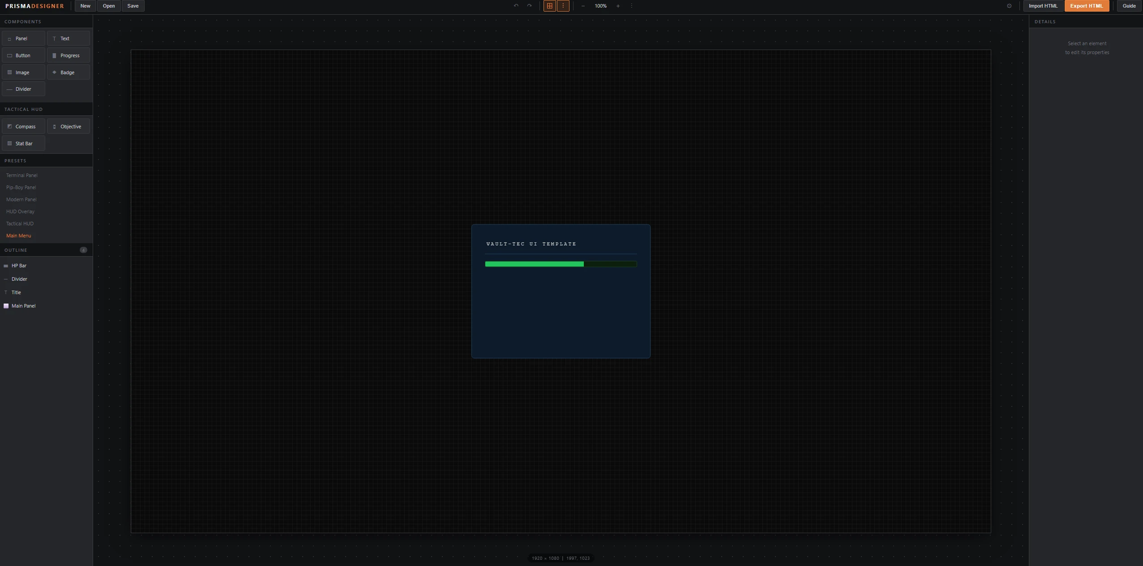
Task: Click the outline item count badge
Action: tap(83, 250)
